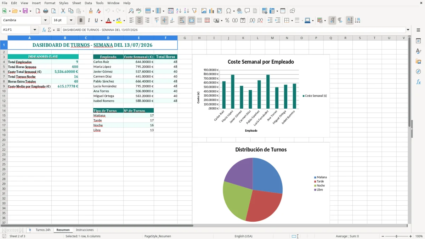Click Select Function sum button
This screenshot has height=239, width=425.
(49, 30)
